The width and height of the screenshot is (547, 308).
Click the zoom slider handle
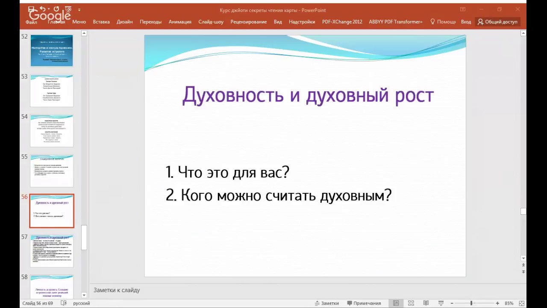(471, 303)
